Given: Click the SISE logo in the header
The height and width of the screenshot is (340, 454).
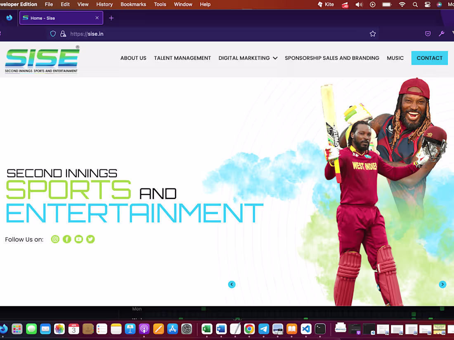Looking at the screenshot, I should (41, 58).
